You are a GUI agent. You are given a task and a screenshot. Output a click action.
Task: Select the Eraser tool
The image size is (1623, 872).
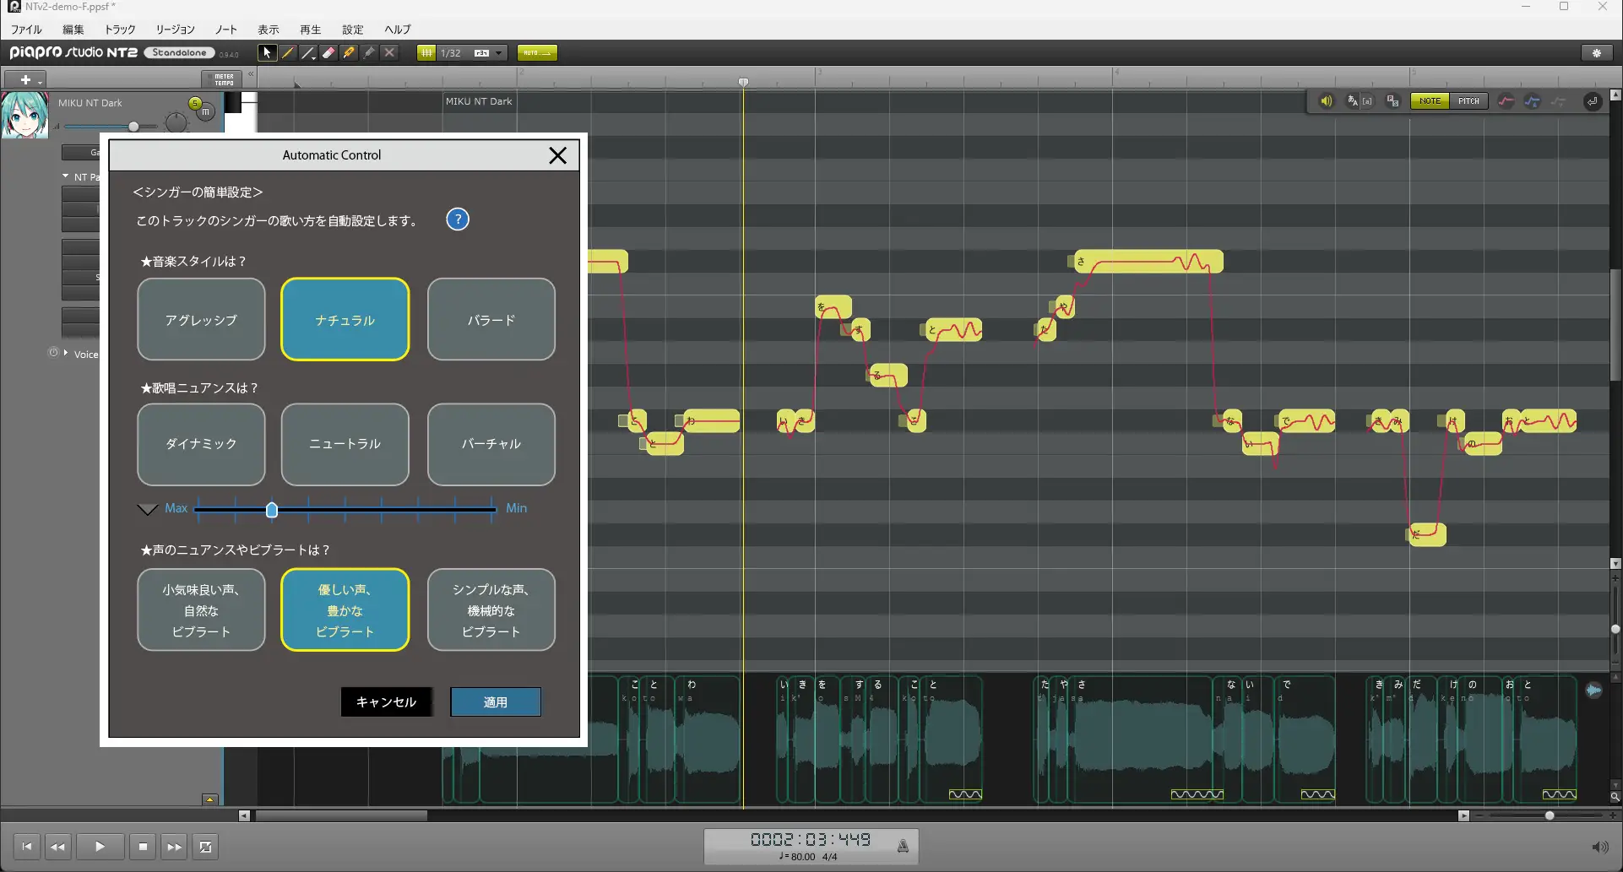pos(328,52)
